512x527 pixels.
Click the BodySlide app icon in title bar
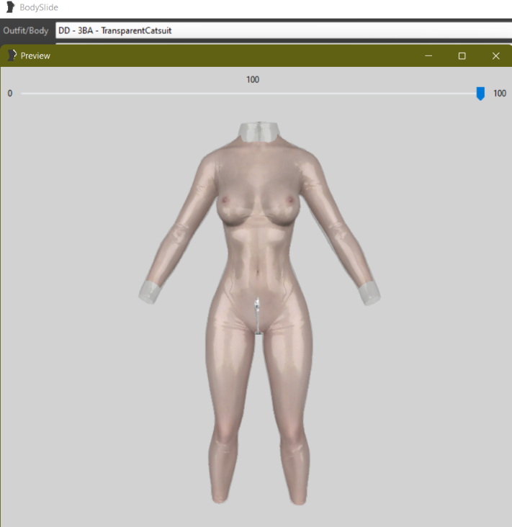point(10,7)
